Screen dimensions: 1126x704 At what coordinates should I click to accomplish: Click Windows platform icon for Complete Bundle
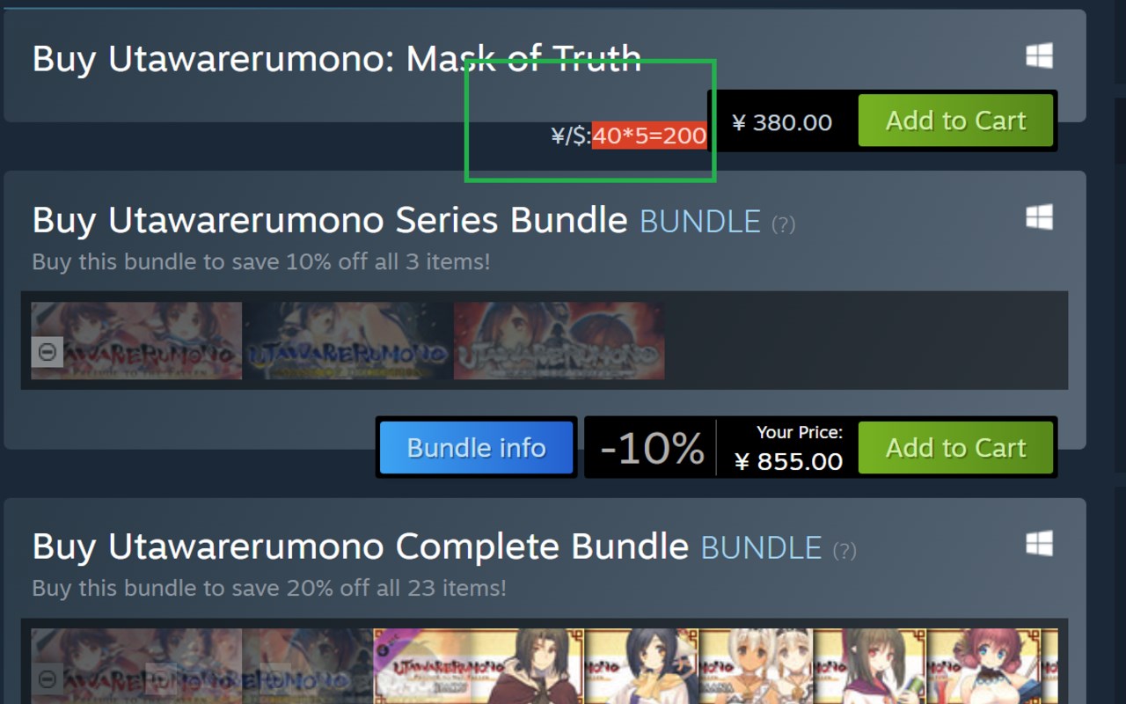click(x=1039, y=544)
